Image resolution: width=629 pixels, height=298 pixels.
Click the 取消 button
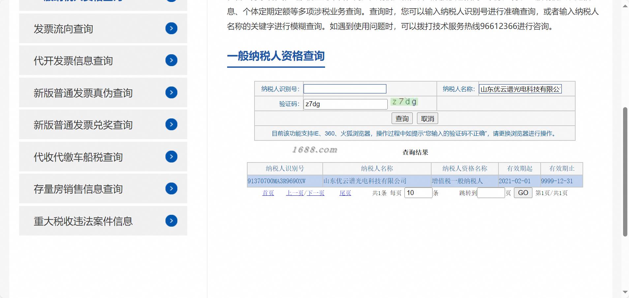428,118
